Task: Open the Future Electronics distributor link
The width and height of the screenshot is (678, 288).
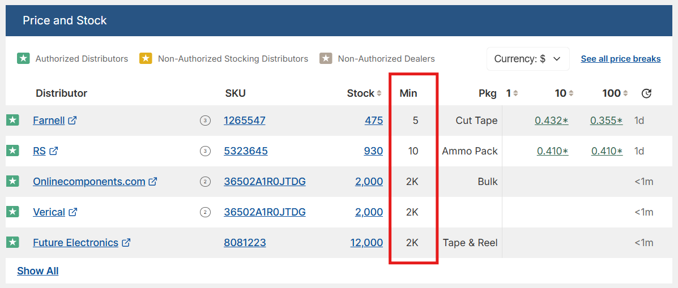Action: click(x=76, y=243)
